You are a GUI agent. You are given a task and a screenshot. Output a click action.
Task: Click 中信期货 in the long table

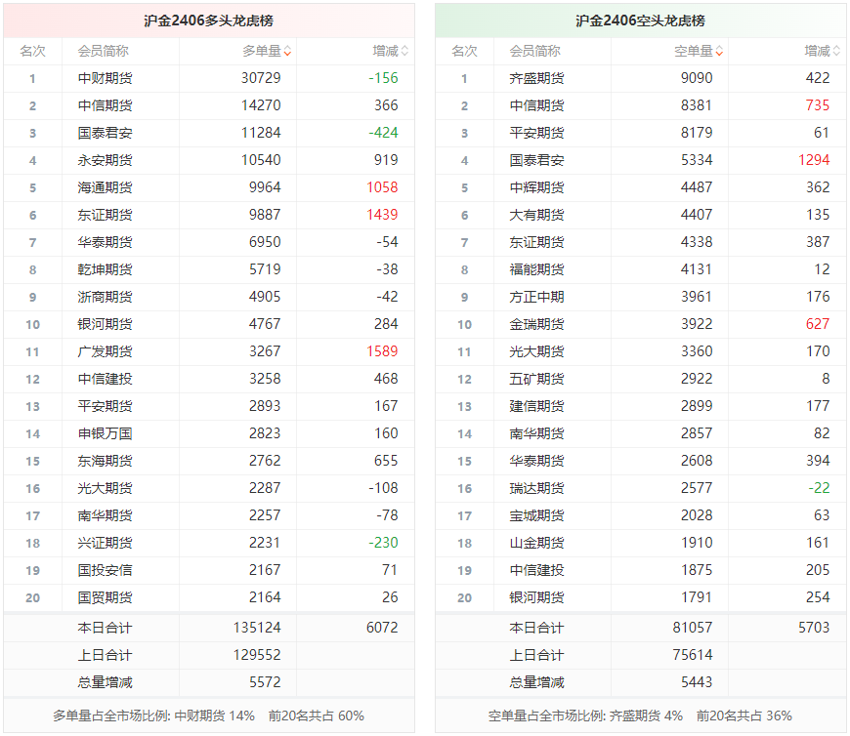coord(105,105)
